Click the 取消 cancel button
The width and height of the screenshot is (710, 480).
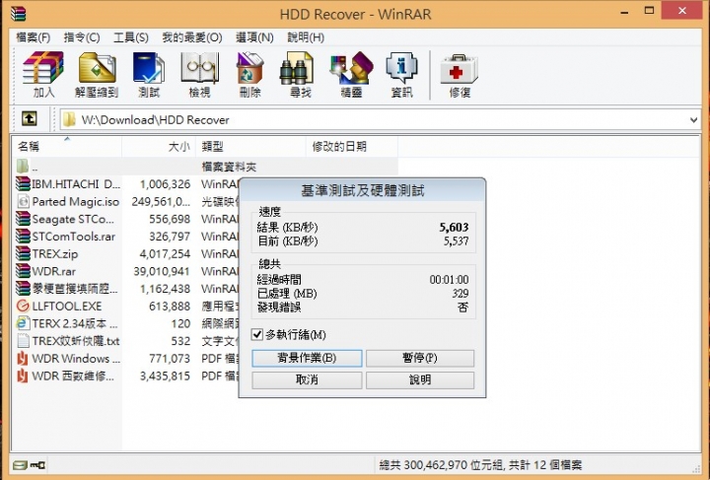[307, 380]
